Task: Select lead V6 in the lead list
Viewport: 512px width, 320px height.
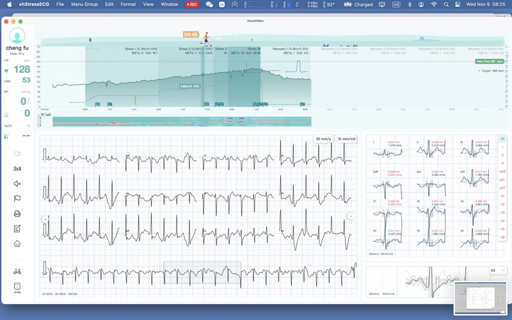Action: 502,237
